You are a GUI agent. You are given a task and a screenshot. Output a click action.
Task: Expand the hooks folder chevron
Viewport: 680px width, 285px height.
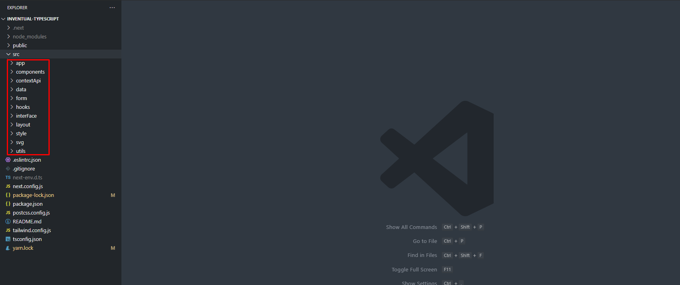(x=12, y=107)
